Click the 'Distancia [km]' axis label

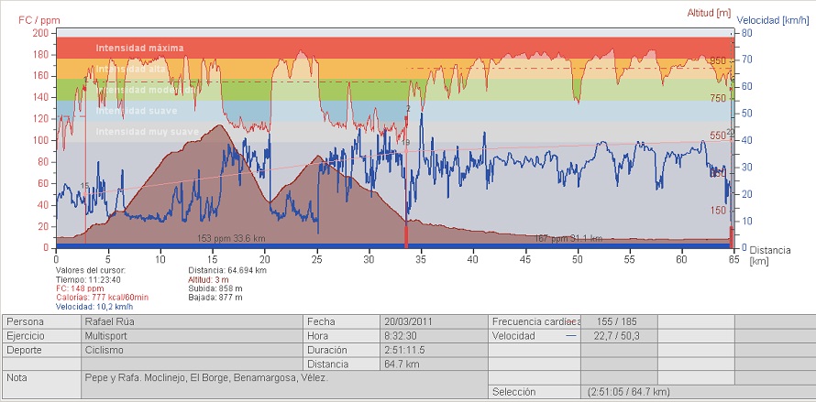pos(770,255)
